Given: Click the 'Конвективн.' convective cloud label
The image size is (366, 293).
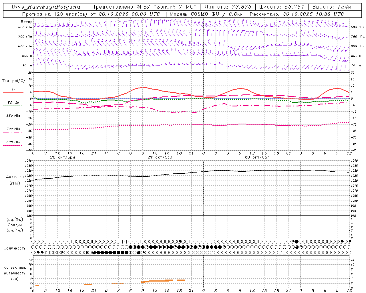Looking at the screenshot, I should click(15, 268).
